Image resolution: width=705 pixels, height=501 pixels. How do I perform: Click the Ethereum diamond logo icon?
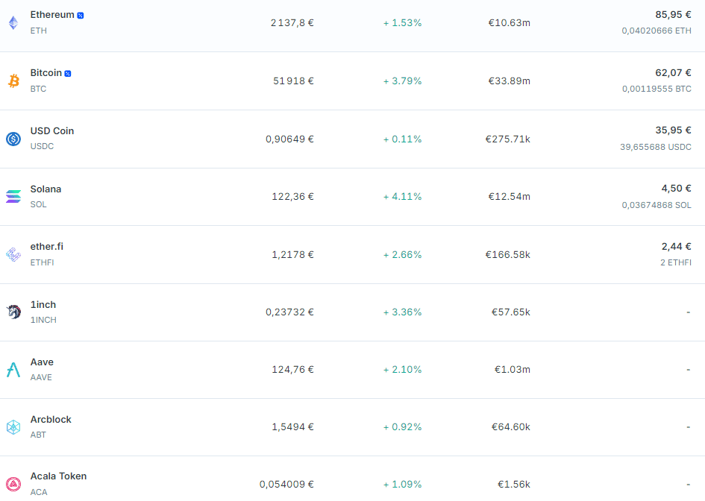click(13, 23)
